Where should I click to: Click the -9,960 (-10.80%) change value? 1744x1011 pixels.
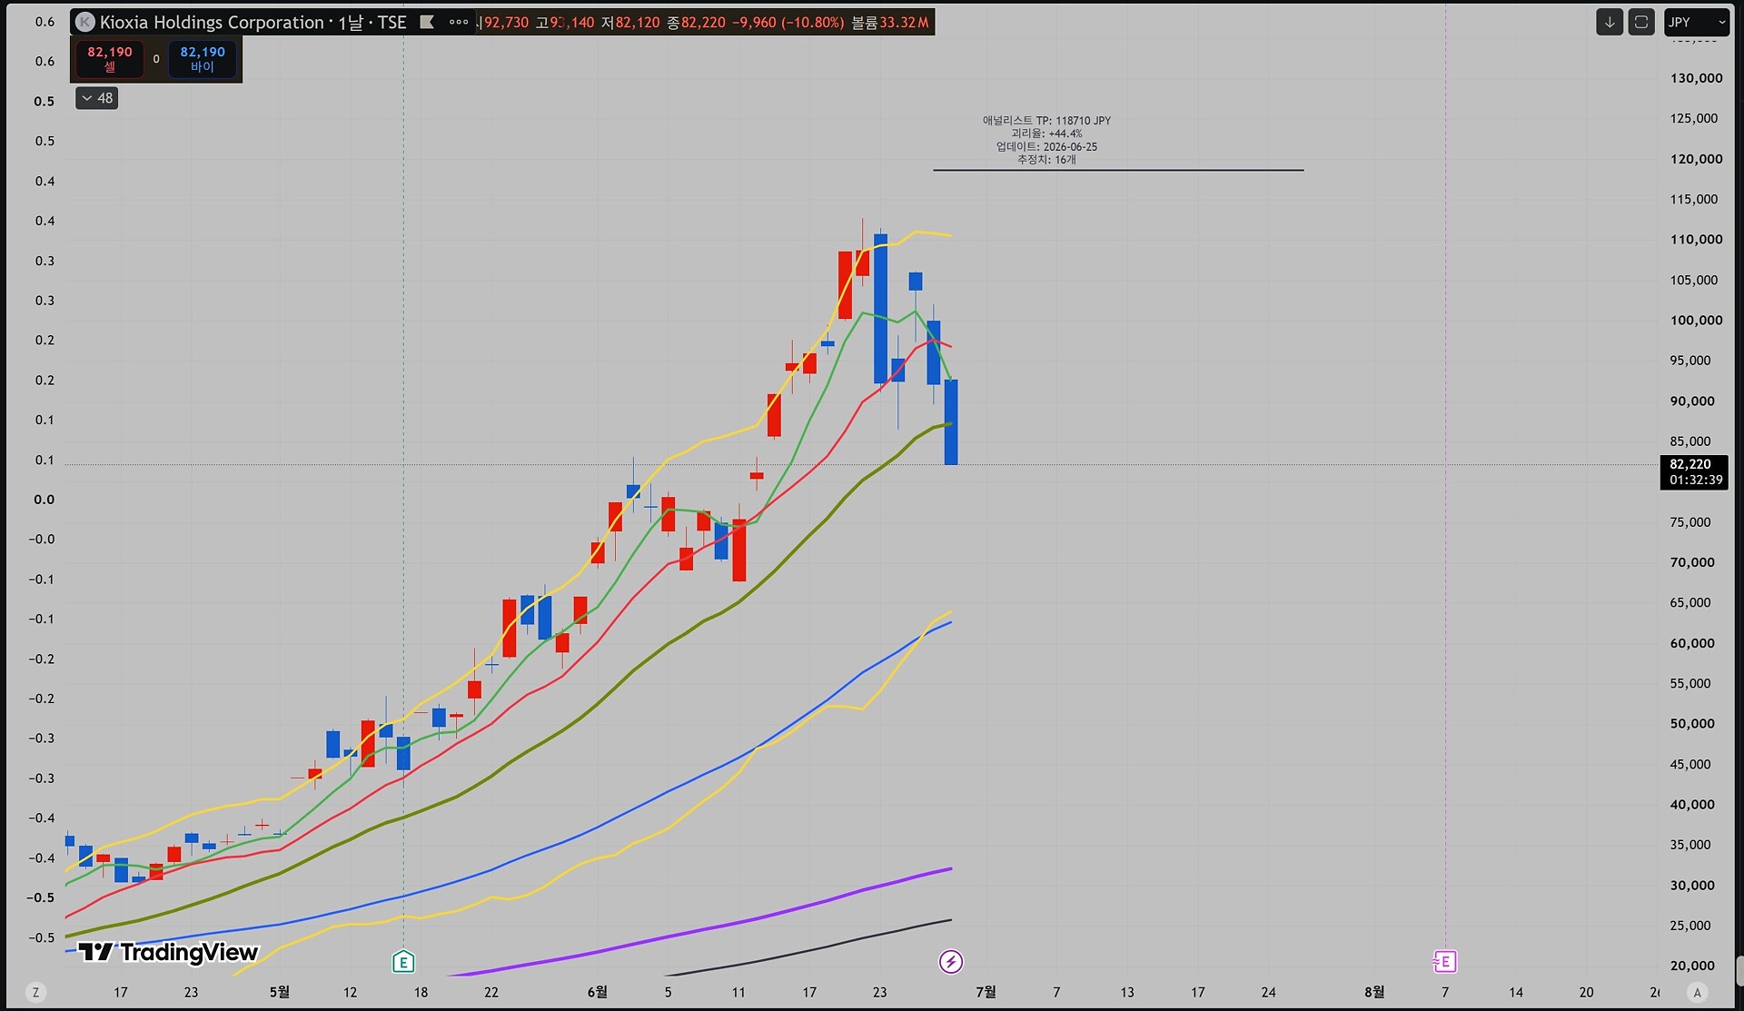(x=788, y=23)
